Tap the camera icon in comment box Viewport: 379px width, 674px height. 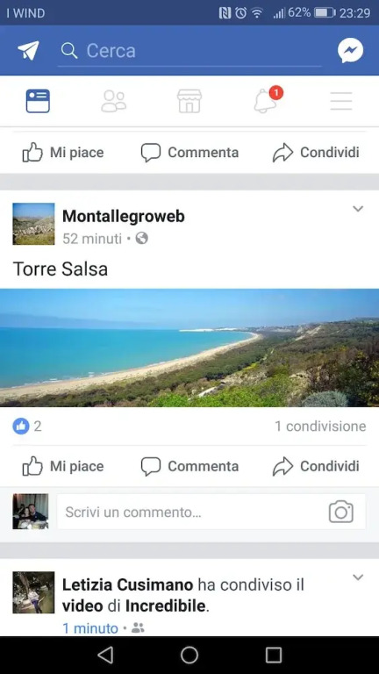(x=341, y=512)
